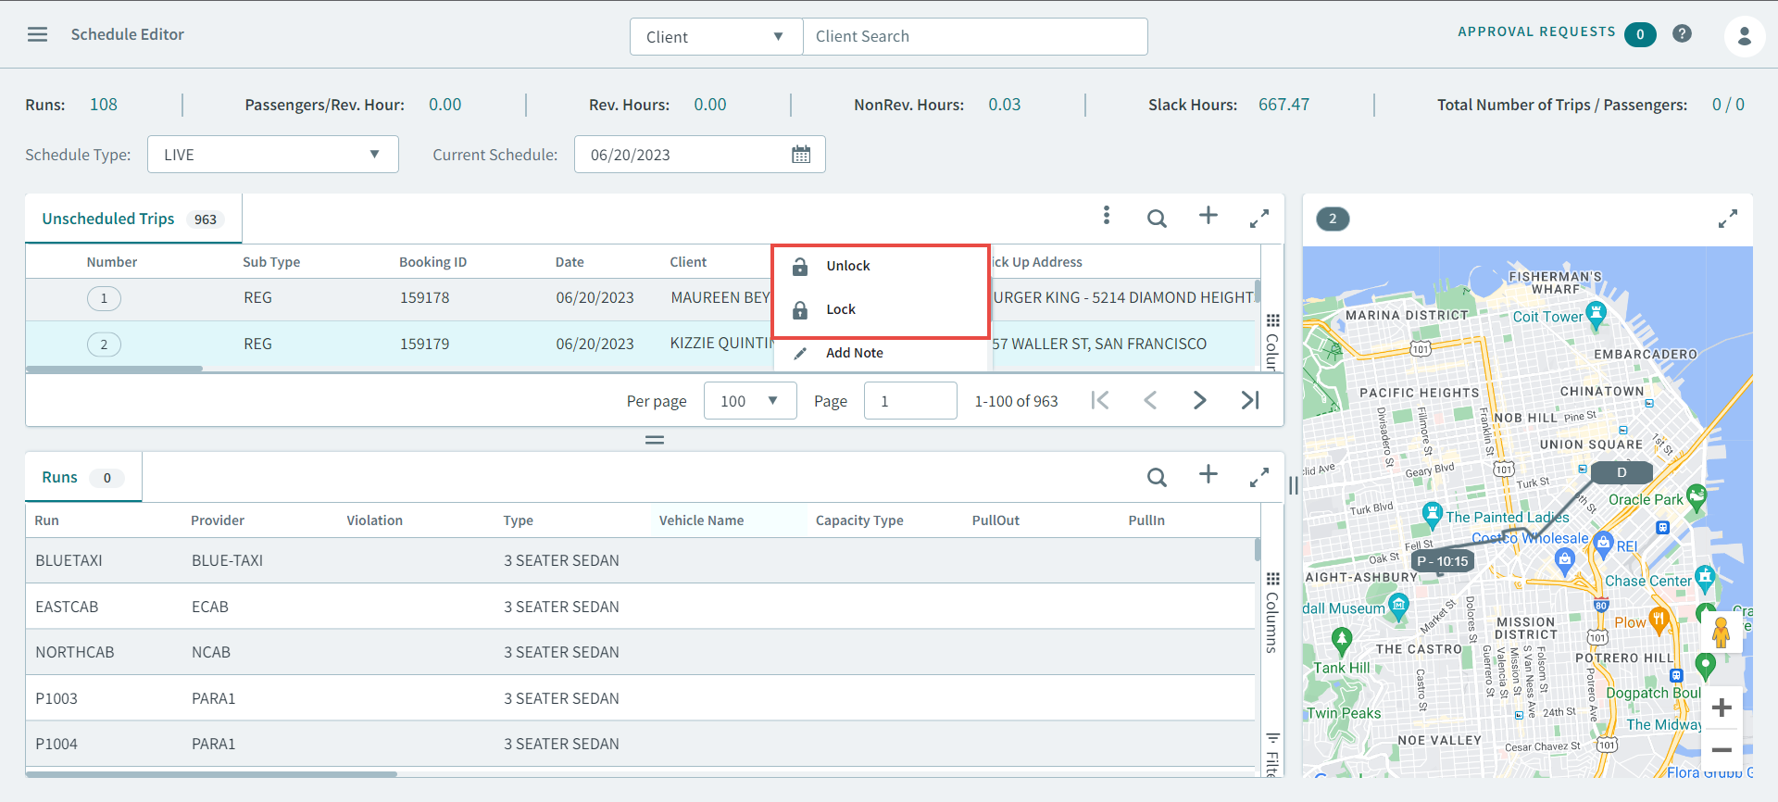1778x802 pixels.
Task: Sort trips by Sub Type column header
Action: (x=271, y=262)
